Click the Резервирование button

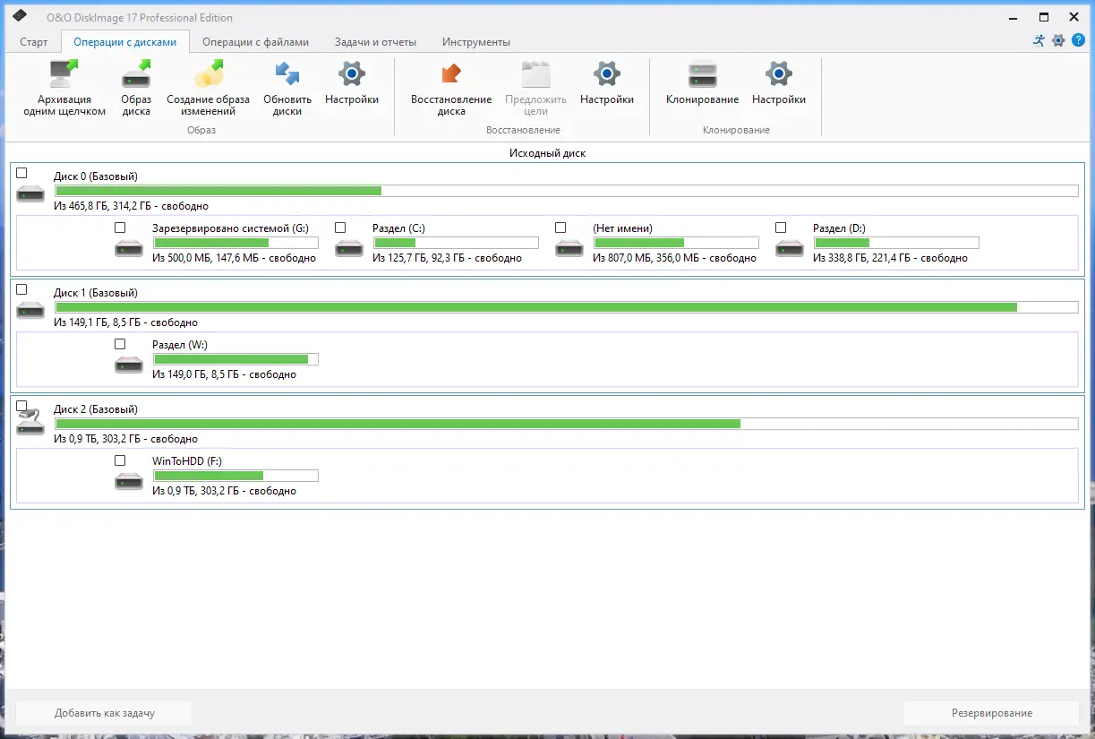991,713
